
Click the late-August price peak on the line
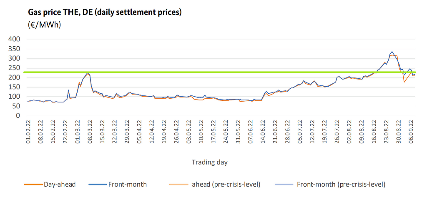(392, 52)
